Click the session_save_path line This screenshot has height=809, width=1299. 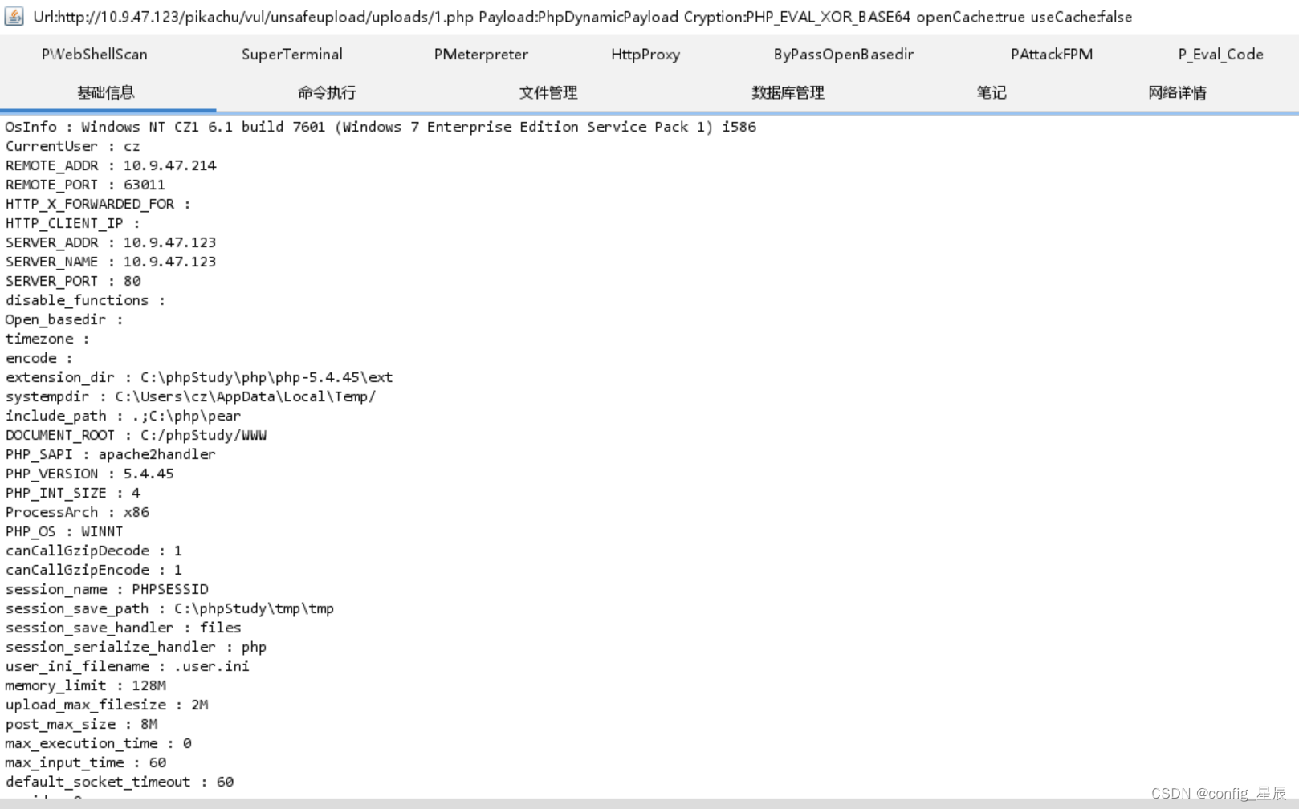(169, 608)
